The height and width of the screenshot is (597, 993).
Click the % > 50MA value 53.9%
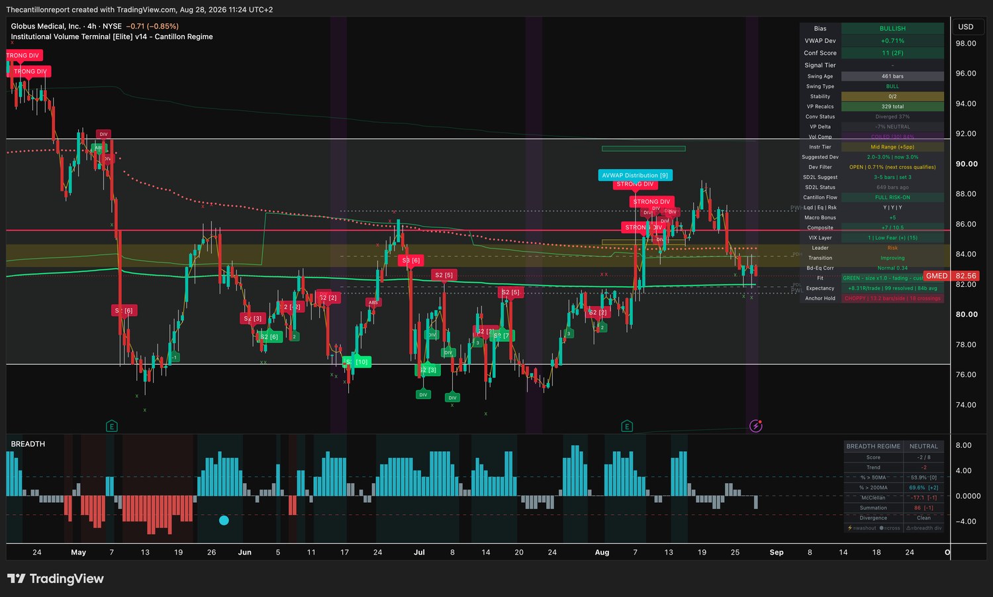(x=923, y=477)
